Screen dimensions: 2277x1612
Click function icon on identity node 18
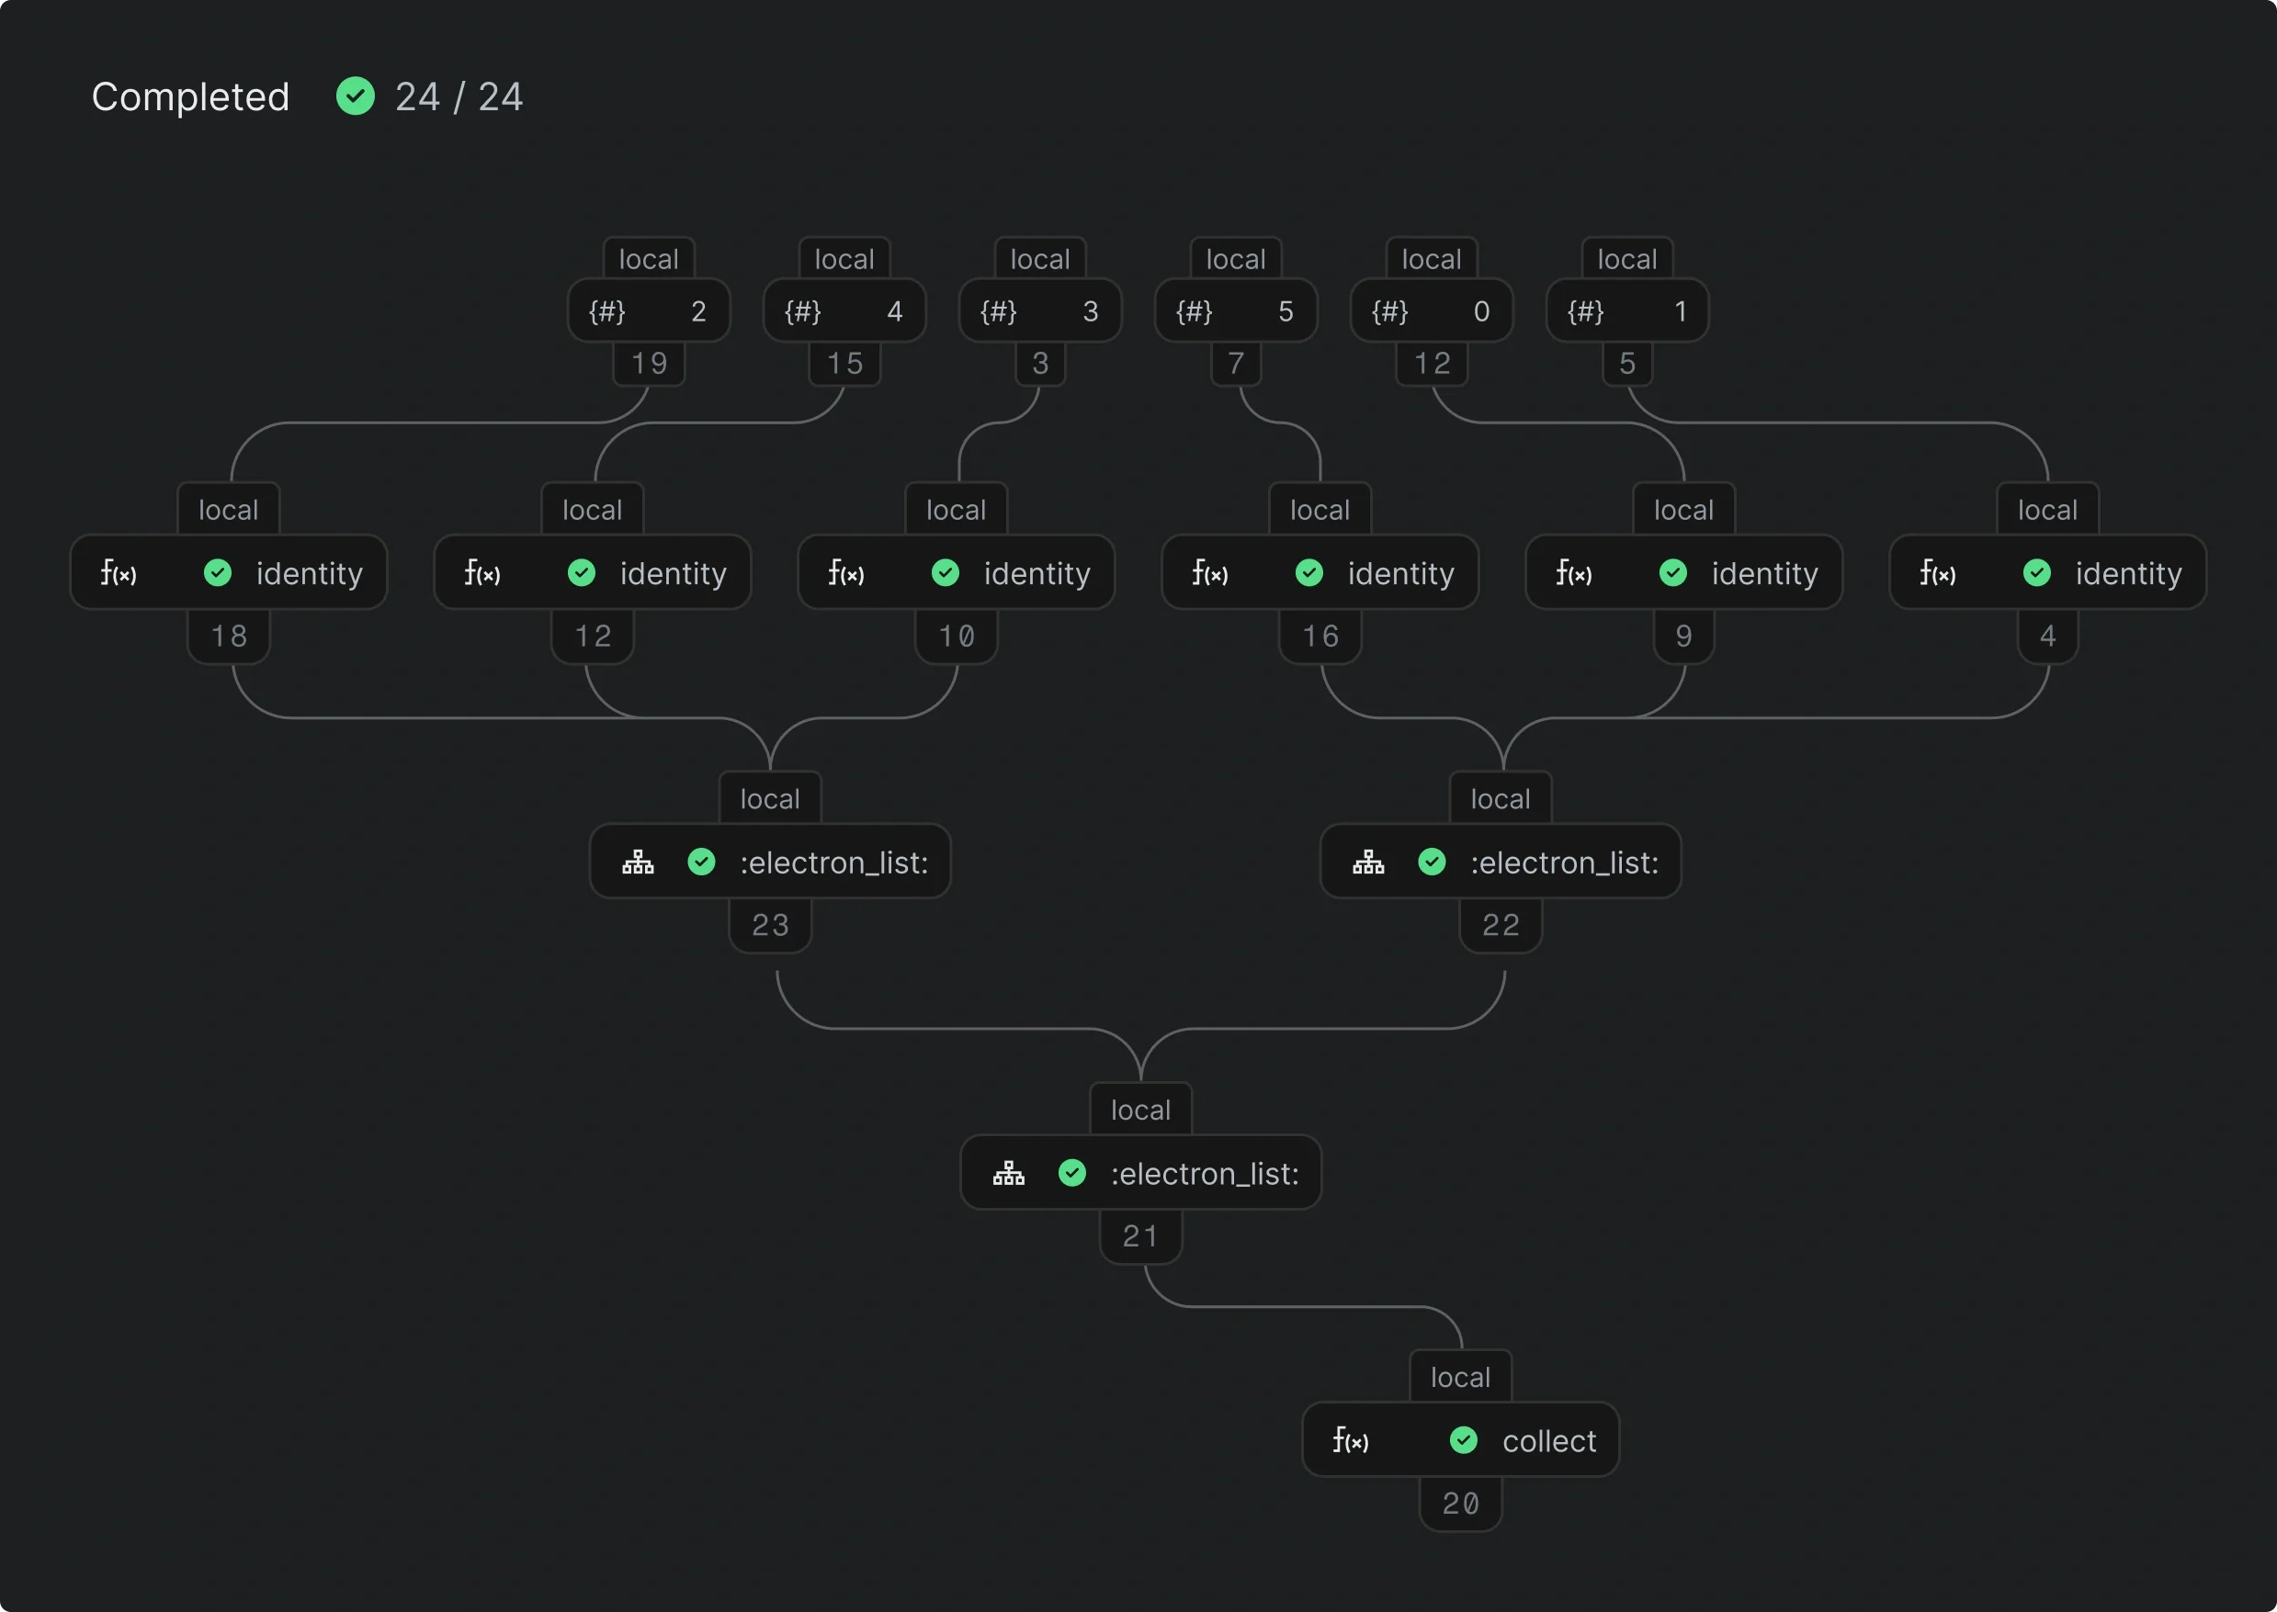[119, 573]
